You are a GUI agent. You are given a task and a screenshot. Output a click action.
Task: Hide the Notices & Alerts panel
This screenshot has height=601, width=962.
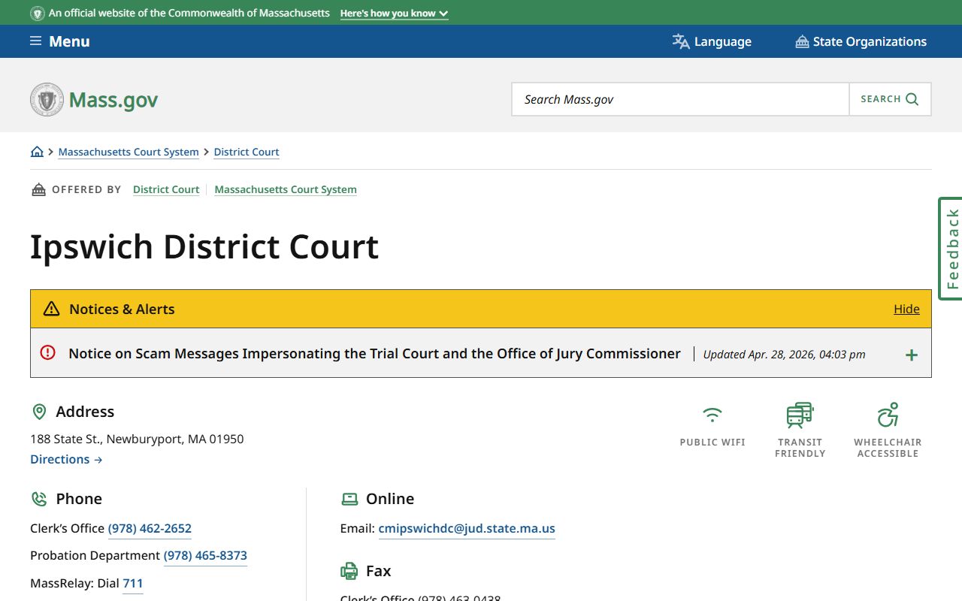[x=906, y=309]
